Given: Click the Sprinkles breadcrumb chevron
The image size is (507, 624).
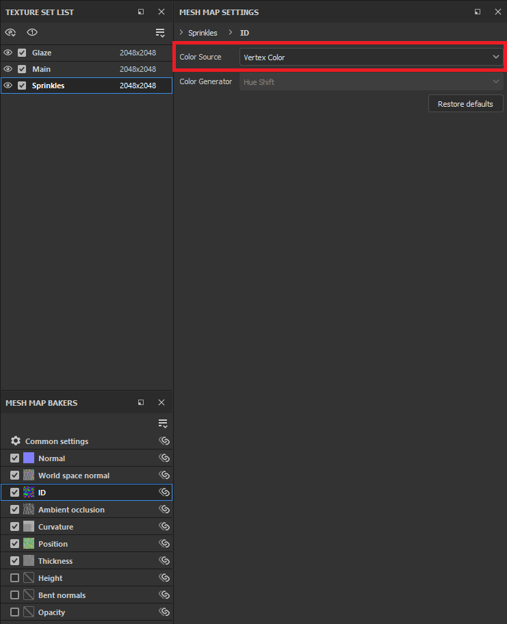Looking at the screenshot, I should click(x=181, y=33).
